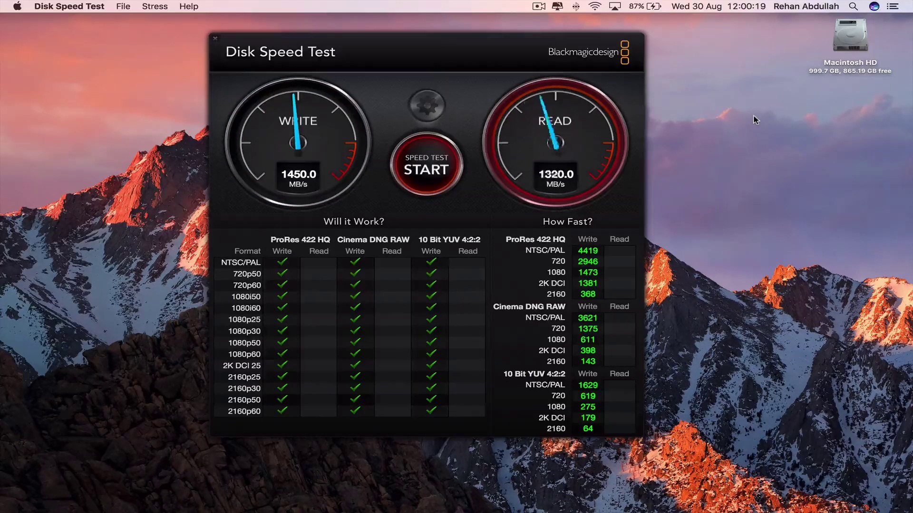Click the 2K DCI 25 Cinema DNG RAW checkmark
Viewport: 913px width, 513px height.
[x=355, y=365]
